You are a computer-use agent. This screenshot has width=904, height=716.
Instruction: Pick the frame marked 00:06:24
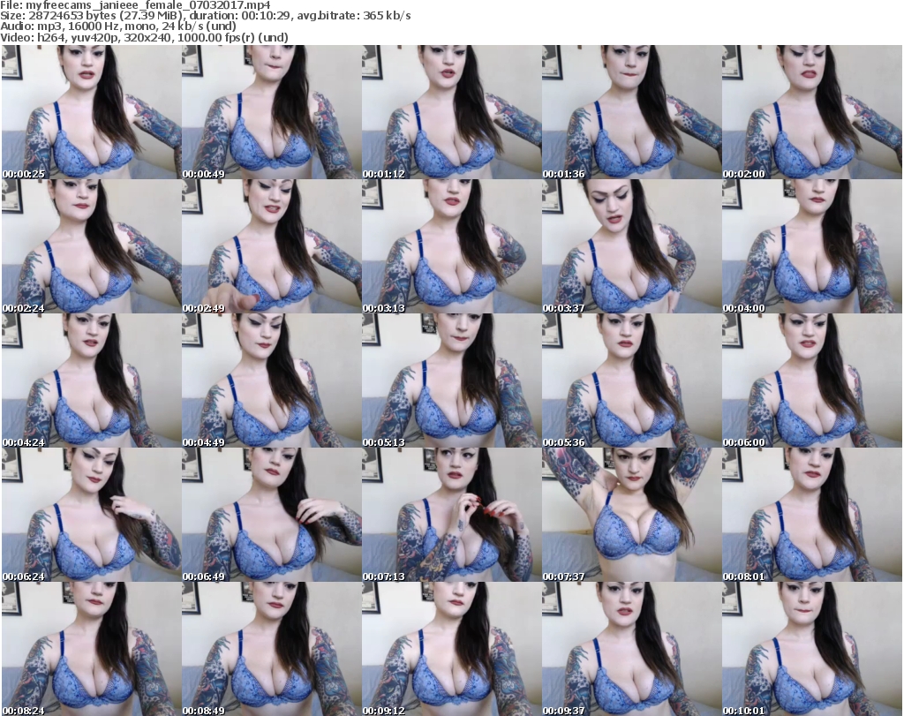coord(91,515)
